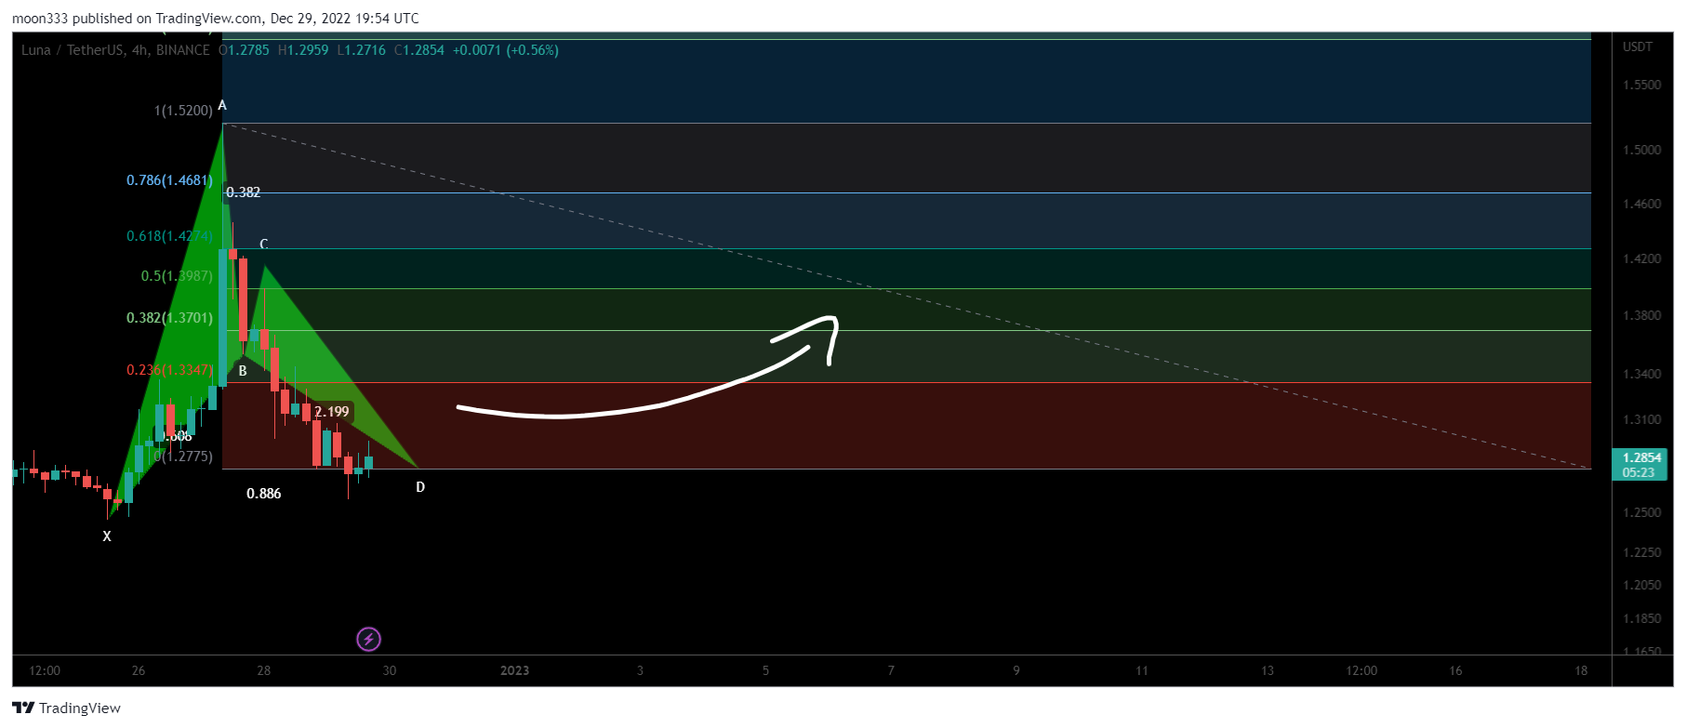Click the Fibonacci level label 0.5(1.3987)
This screenshot has width=1686, height=728.
pos(177,276)
